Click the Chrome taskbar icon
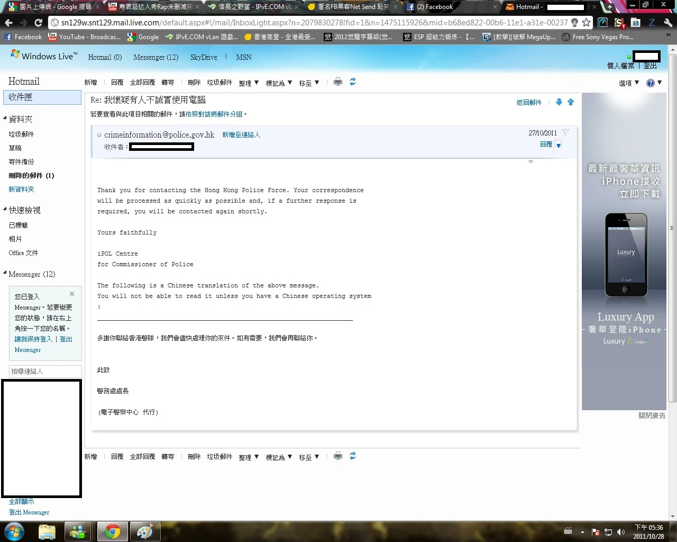677x542 pixels. 112,531
